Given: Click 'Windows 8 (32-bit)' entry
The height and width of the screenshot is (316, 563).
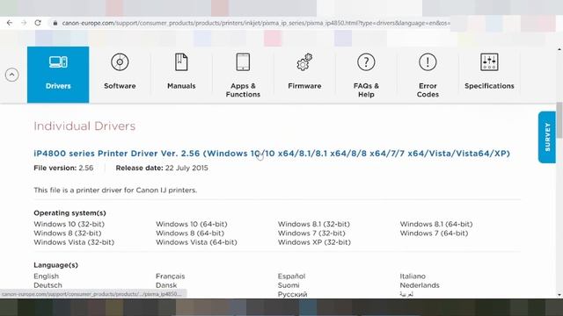Looking at the screenshot, I should point(68,233).
